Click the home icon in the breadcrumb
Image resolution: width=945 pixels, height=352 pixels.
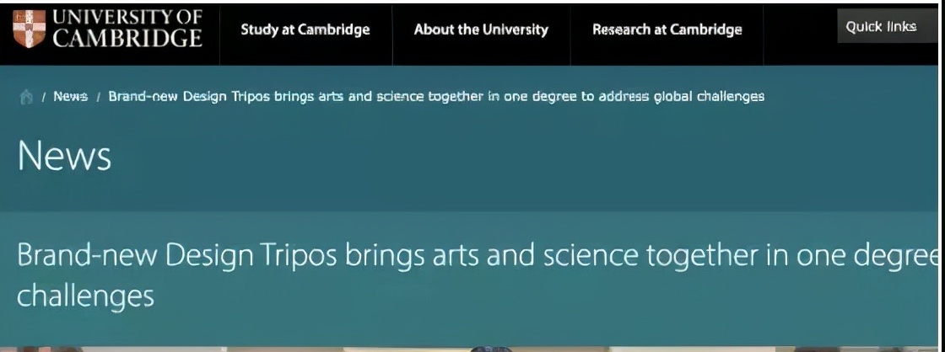pyautogui.click(x=26, y=97)
